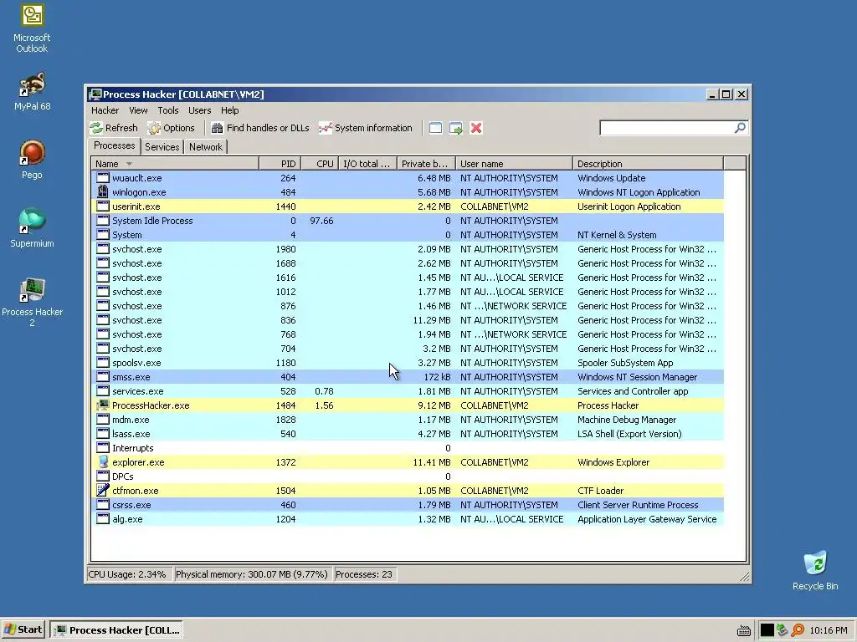The image size is (857, 642).
Task: Launch Supermium desktop shortcut
Action: pos(32,227)
